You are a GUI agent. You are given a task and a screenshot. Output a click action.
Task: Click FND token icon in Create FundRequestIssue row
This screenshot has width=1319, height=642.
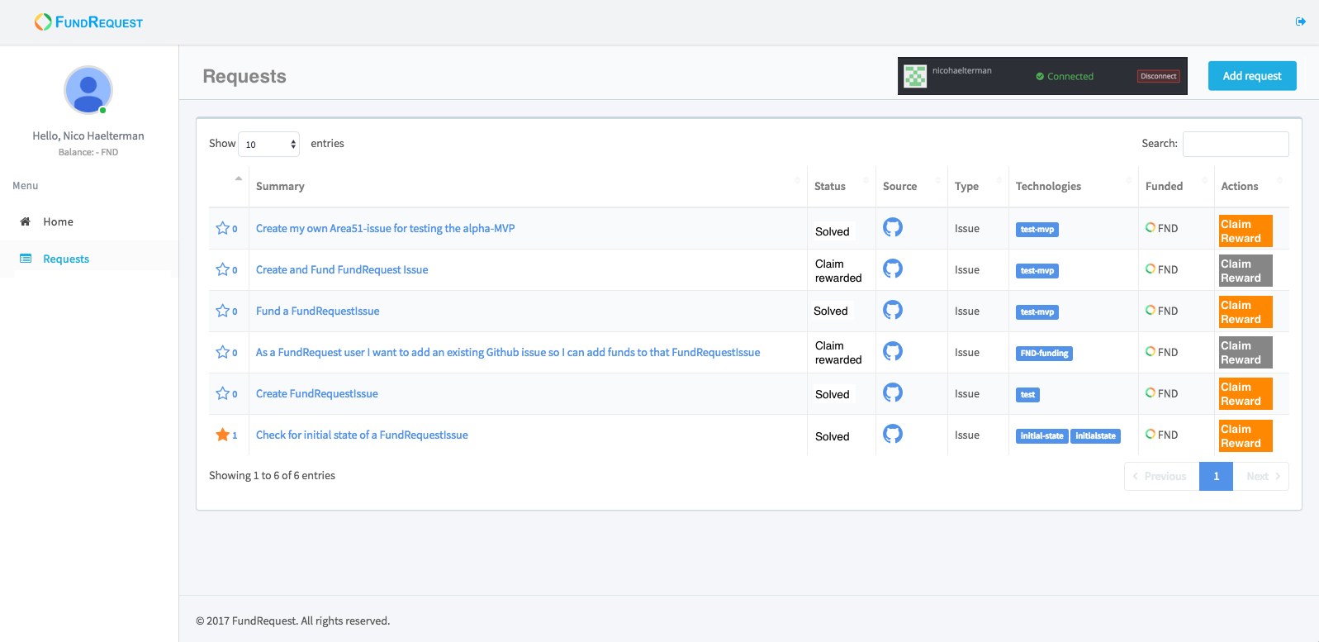(1151, 392)
